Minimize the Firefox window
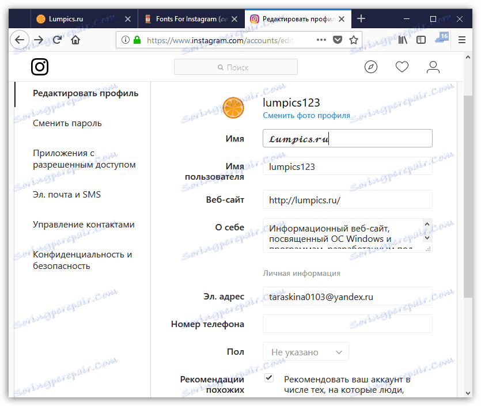 pos(407,19)
